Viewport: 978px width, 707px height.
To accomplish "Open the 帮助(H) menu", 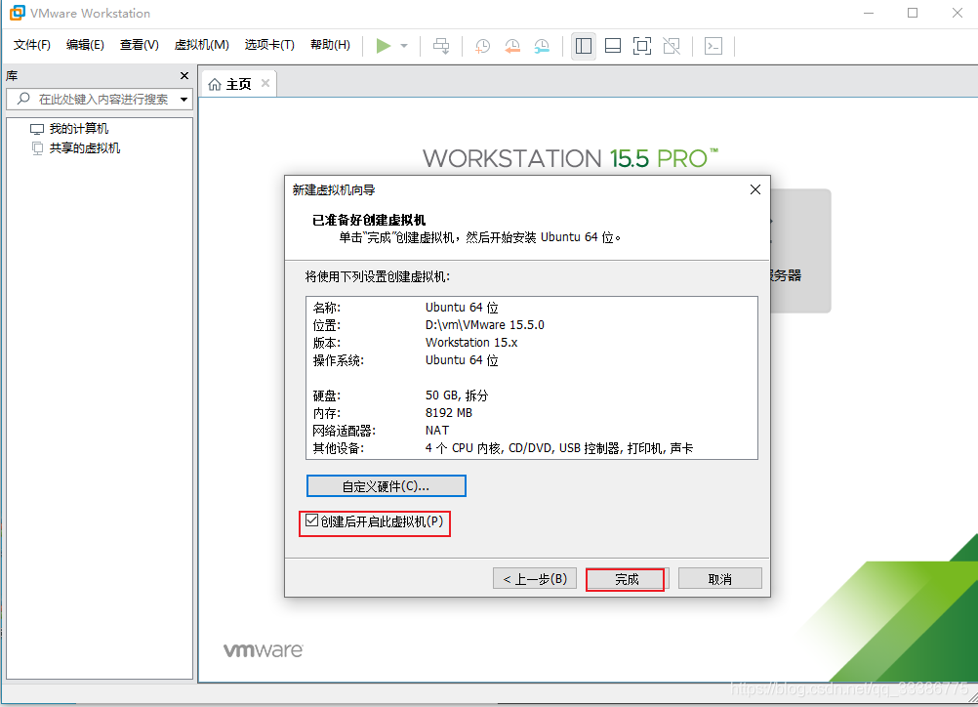I will [330, 45].
